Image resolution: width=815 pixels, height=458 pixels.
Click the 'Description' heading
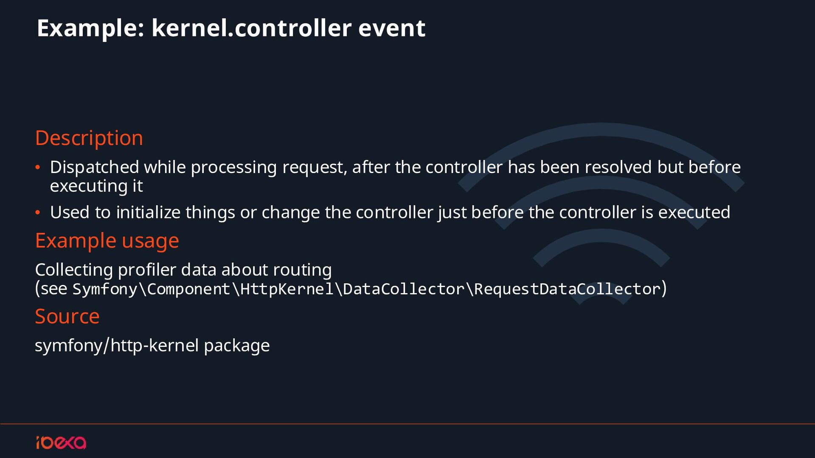(89, 138)
